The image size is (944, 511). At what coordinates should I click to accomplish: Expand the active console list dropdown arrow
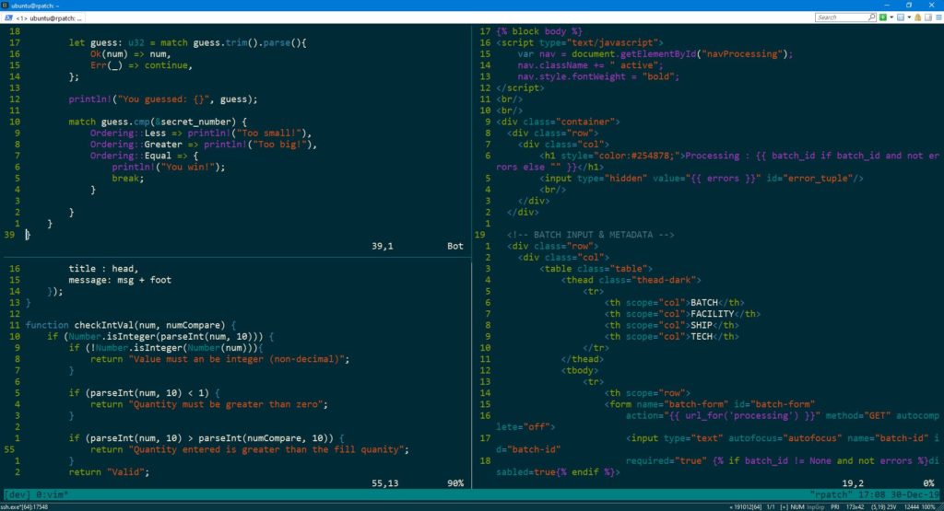(909, 17)
